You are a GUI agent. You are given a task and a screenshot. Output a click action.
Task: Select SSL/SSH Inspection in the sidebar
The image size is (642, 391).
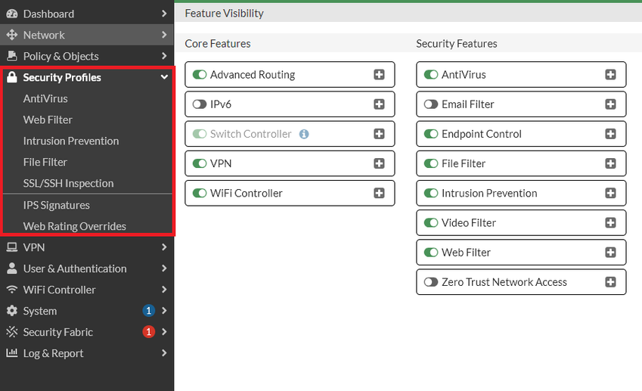[x=68, y=183]
